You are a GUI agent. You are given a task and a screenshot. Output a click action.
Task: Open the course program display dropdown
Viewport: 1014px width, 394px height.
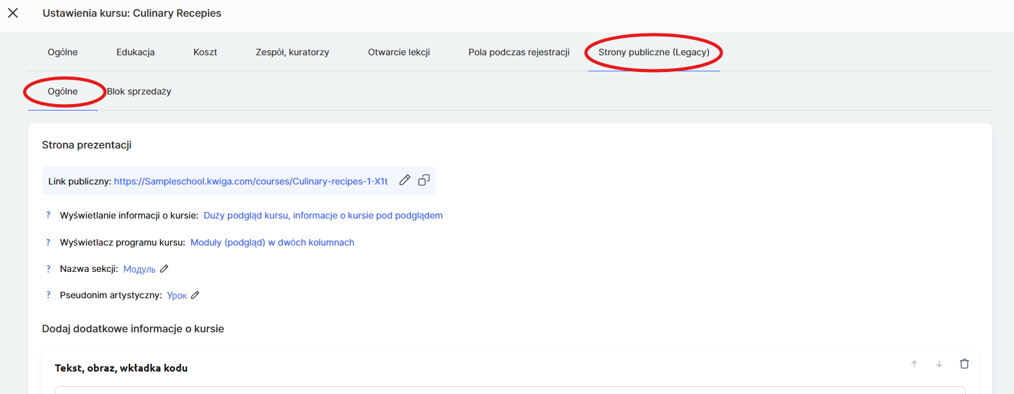pyautogui.click(x=272, y=242)
